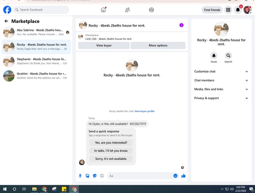Open Sticky Notes from taskbar
The height and width of the screenshot is (193, 255).
click(x=64, y=189)
